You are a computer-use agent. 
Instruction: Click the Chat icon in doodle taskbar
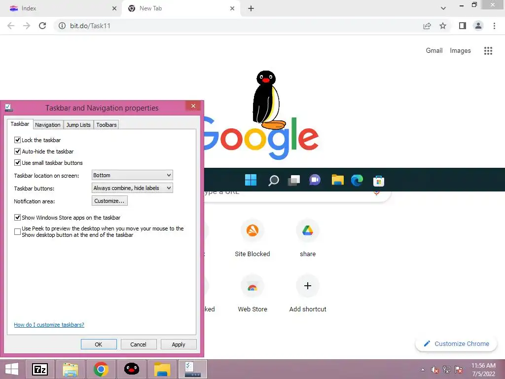point(315,180)
